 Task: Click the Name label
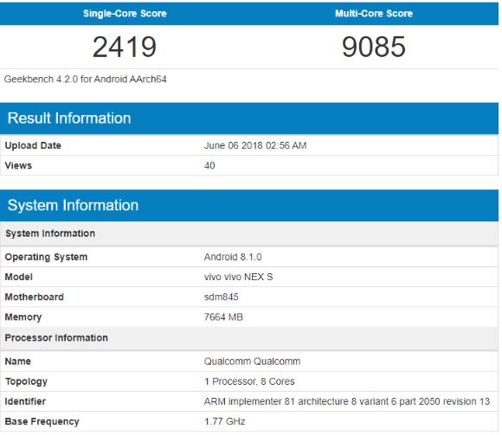coord(18,361)
